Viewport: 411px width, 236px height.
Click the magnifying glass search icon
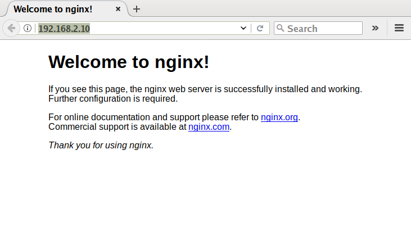coord(280,28)
